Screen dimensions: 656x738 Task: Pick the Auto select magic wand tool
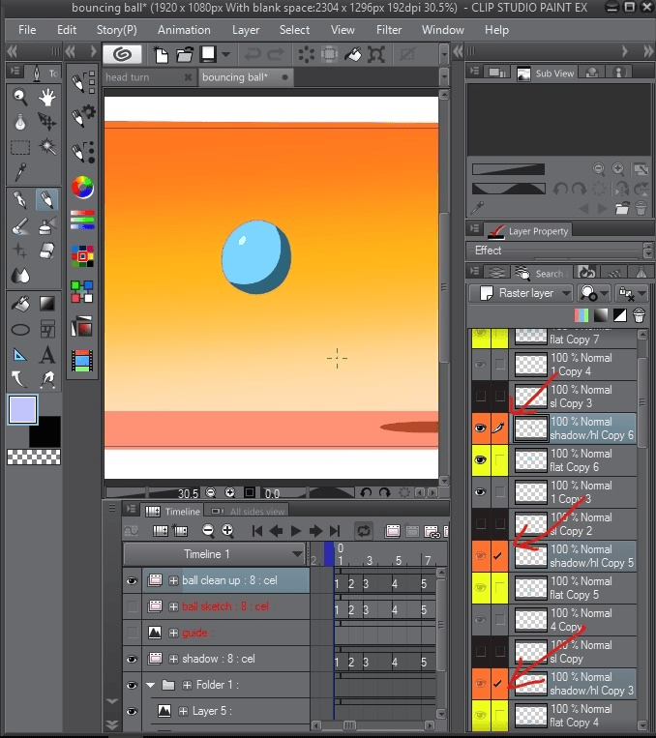click(46, 148)
